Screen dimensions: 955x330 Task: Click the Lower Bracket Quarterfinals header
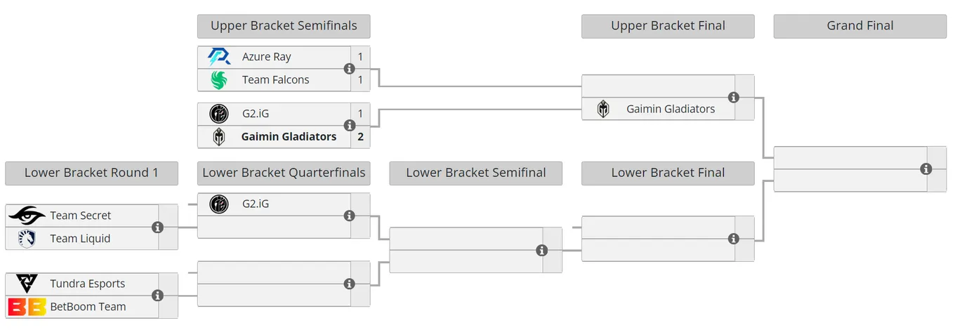click(284, 173)
